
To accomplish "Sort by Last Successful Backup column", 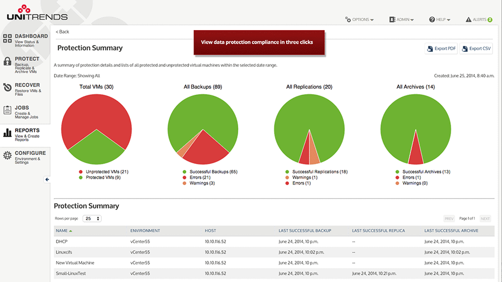I will click(x=305, y=231).
